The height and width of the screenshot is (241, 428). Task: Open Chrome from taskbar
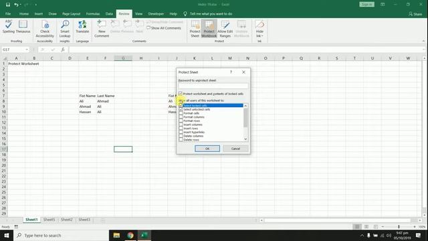130,235
